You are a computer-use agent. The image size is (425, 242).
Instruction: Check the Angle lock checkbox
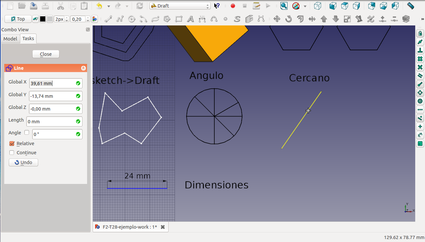(27, 133)
